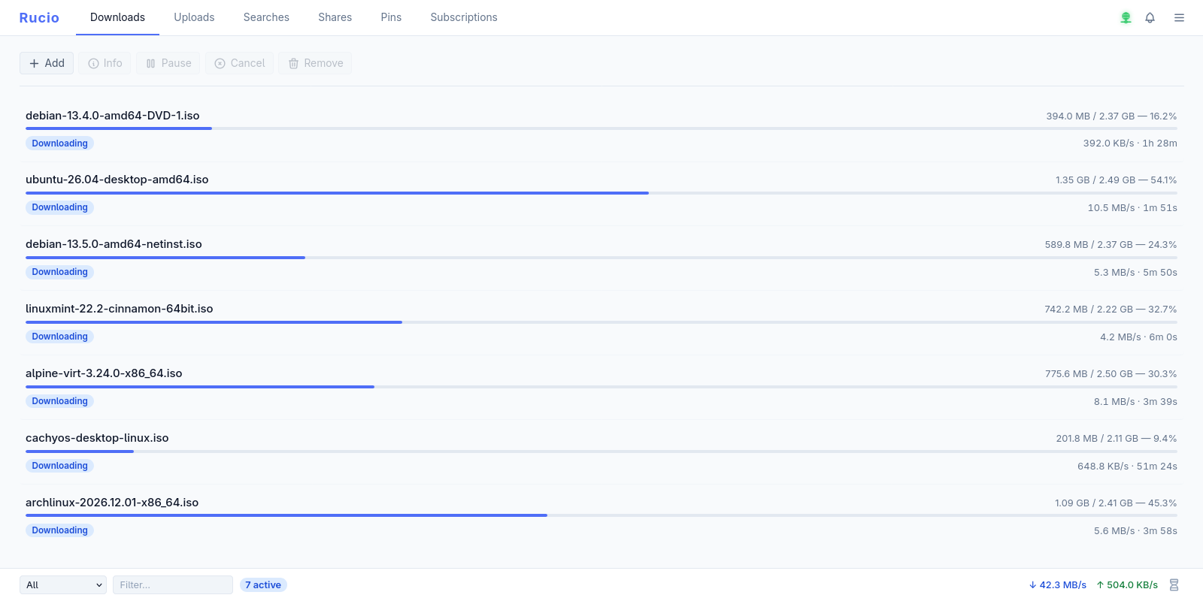Click 394.0 MB / 2.37 GB — 16.2% text
Viewport: 1203px width, 601px height.
point(1111,116)
